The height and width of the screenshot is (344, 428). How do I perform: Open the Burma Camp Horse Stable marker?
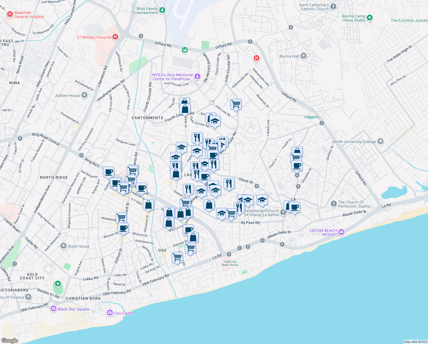click(x=369, y=18)
